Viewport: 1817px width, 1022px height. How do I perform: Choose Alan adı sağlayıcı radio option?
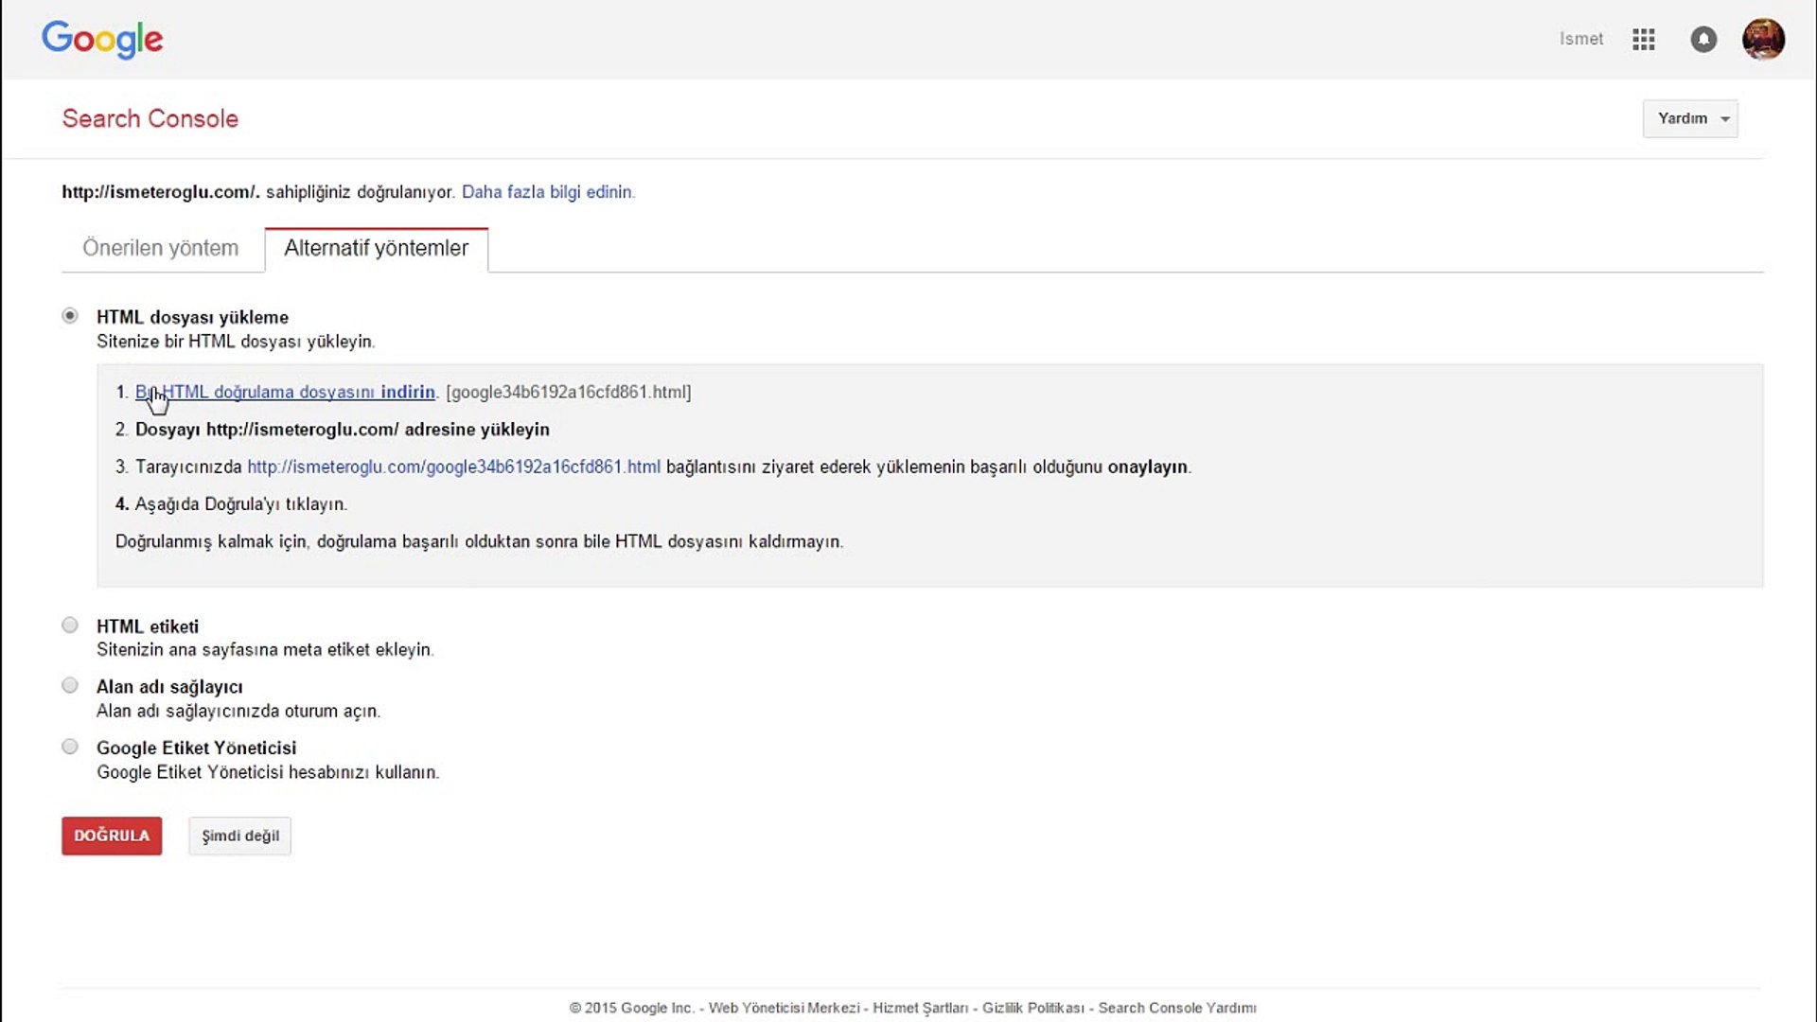(x=70, y=686)
